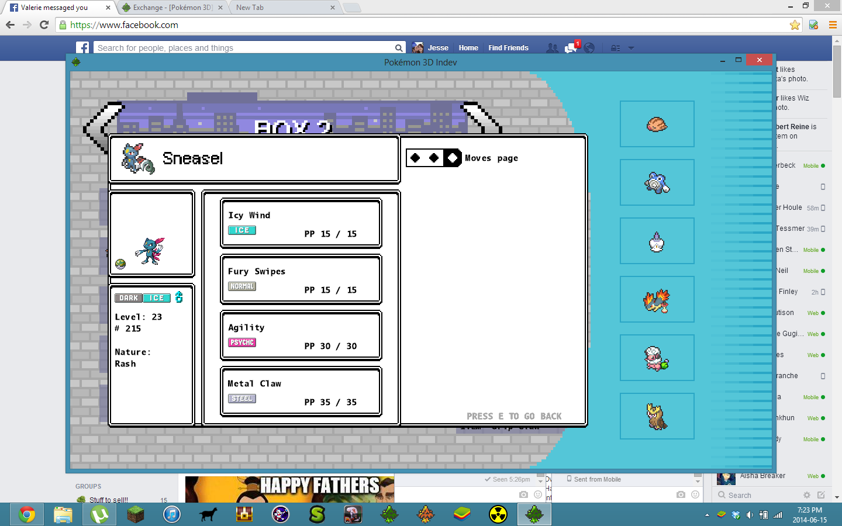Open Minecraft grass block taskbar icon
This screenshot has height=526, width=842.
point(136,514)
